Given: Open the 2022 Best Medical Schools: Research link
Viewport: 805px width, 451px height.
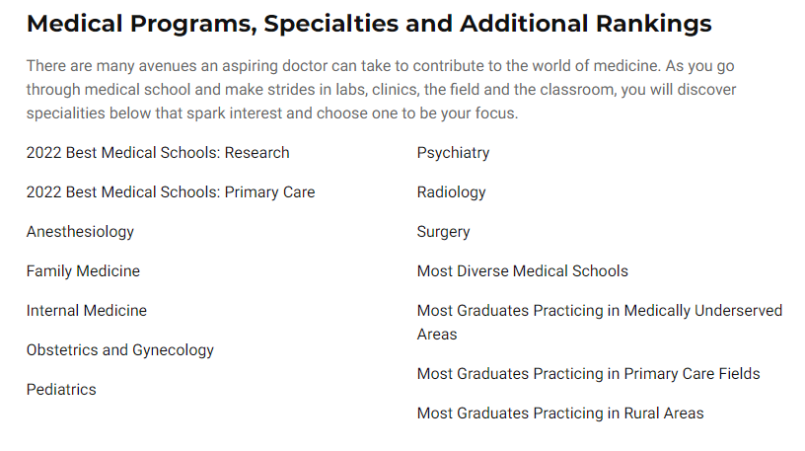Looking at the screenshot, I should tap(158, 153).
